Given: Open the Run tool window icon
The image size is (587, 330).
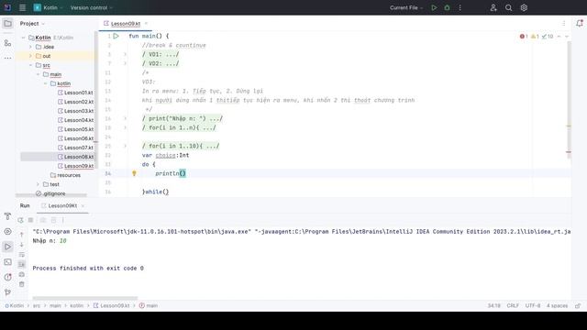Looking at the screenshot, I should (7, 247).
